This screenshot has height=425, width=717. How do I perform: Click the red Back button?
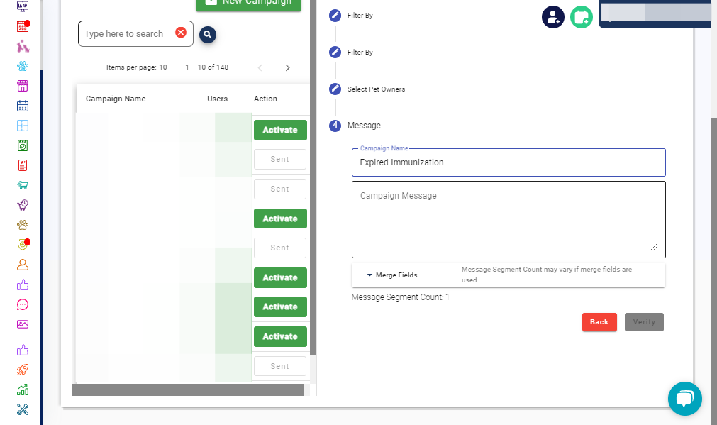coord(599,322)
